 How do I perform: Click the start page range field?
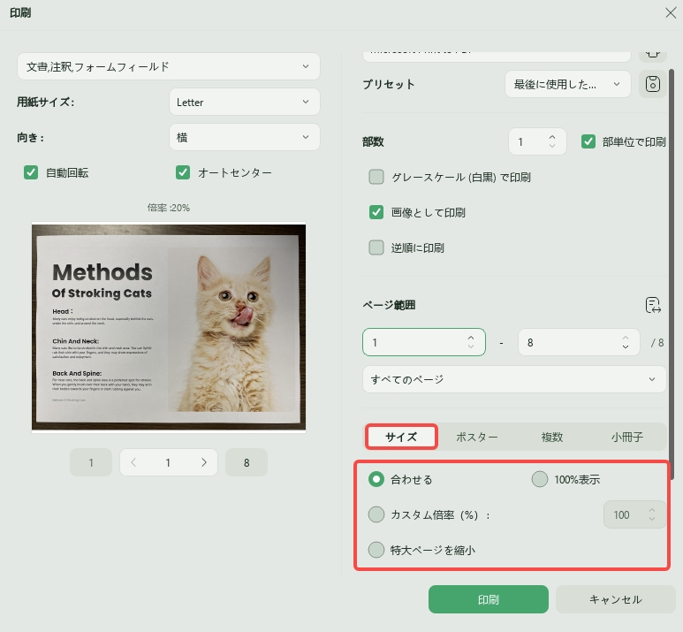click(x=424, y=342)
